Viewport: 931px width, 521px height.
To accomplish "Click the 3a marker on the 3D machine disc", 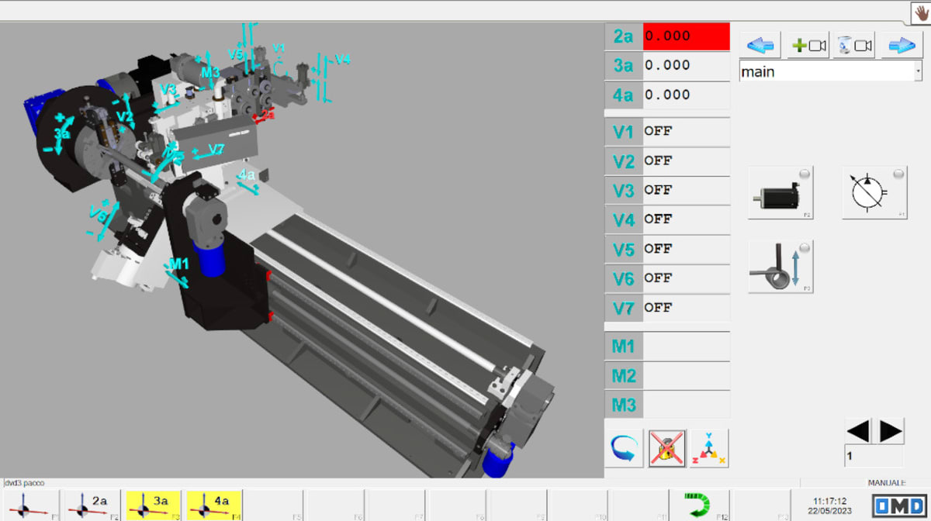I will (x=63, y=133).
